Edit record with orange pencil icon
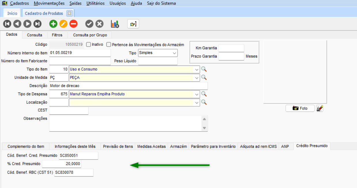 coord(63,24)
